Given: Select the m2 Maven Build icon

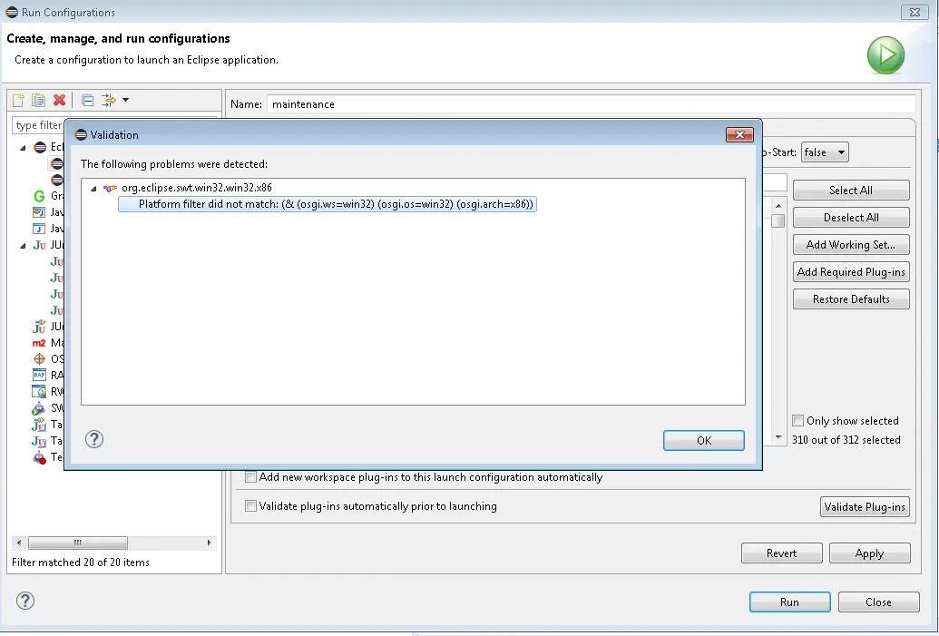Looking at the screenshot, I should tap(39, 343).
